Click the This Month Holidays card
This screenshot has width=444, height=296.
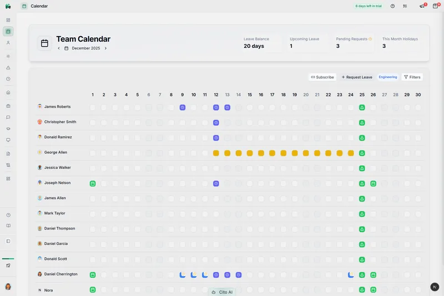pyautogui.click(x=400, y=43)
